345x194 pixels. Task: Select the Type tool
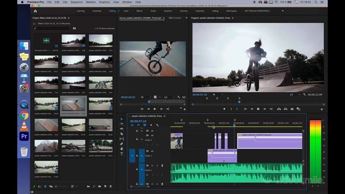pyautogui.click(x=122, y=154)
